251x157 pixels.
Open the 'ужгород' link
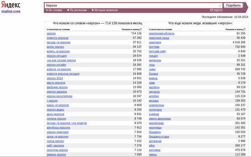pos(154,92)
